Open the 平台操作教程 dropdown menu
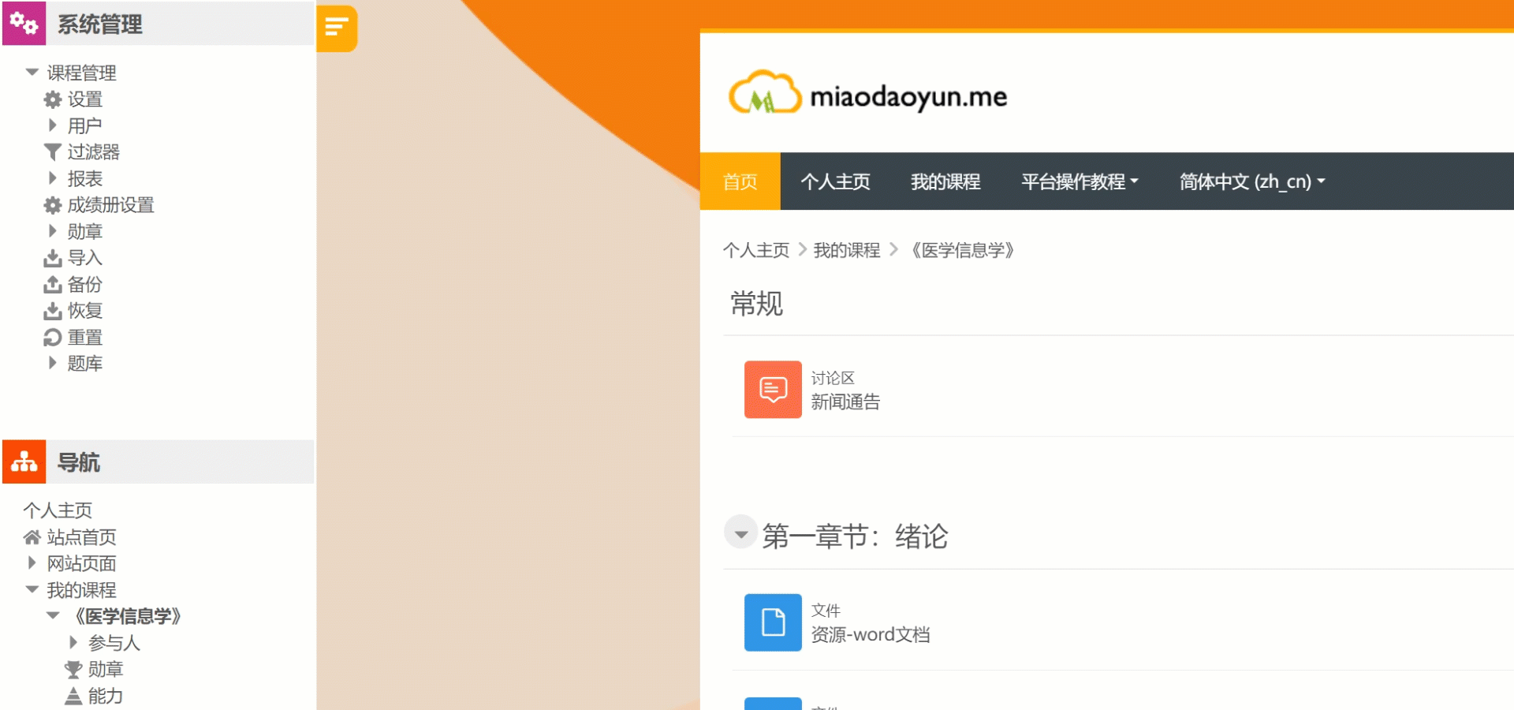1514x710 pixels. pyautogui.click(x=1080, y=181)
